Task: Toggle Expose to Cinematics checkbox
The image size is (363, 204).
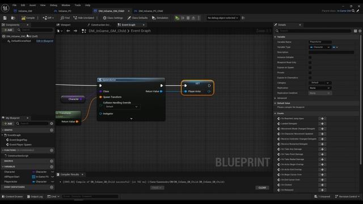Action: [310, 78]
